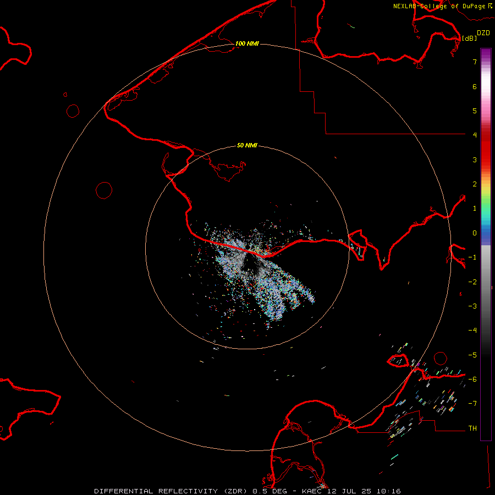Click the KAEC station identifier in the caption

pos(312,491)
